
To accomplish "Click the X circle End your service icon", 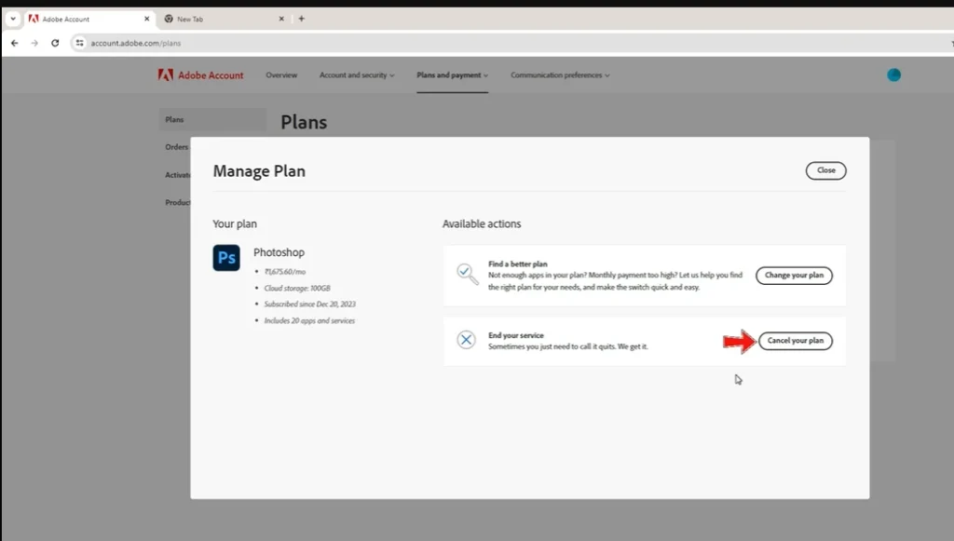I will (466, 340).
